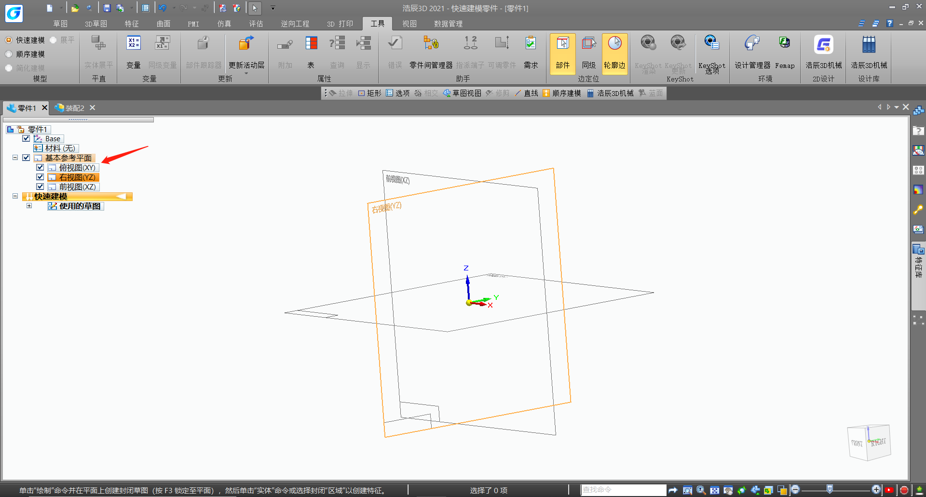Click the zoom-in plus button

pos(876,490)
